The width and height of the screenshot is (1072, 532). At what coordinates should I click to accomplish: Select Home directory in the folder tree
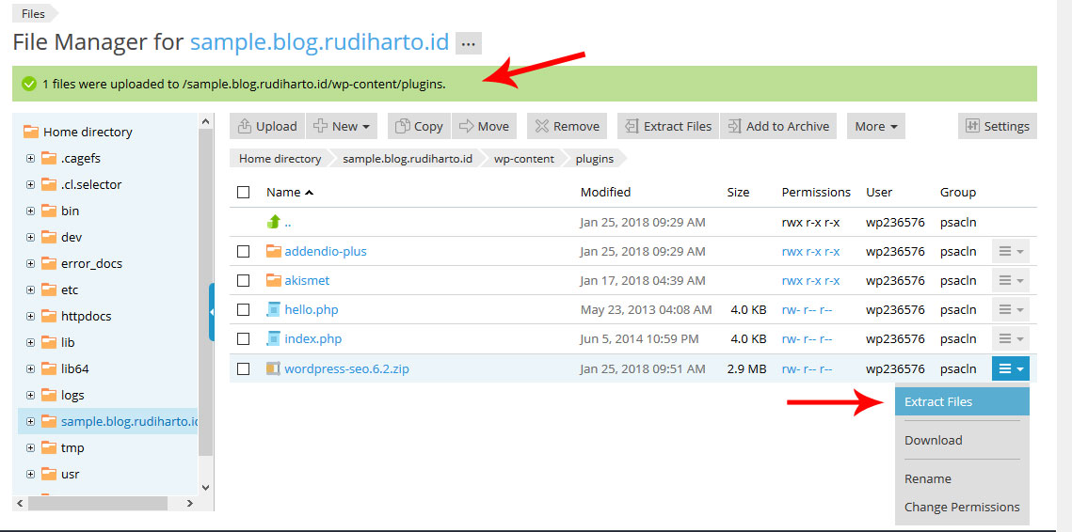[88, 132]
